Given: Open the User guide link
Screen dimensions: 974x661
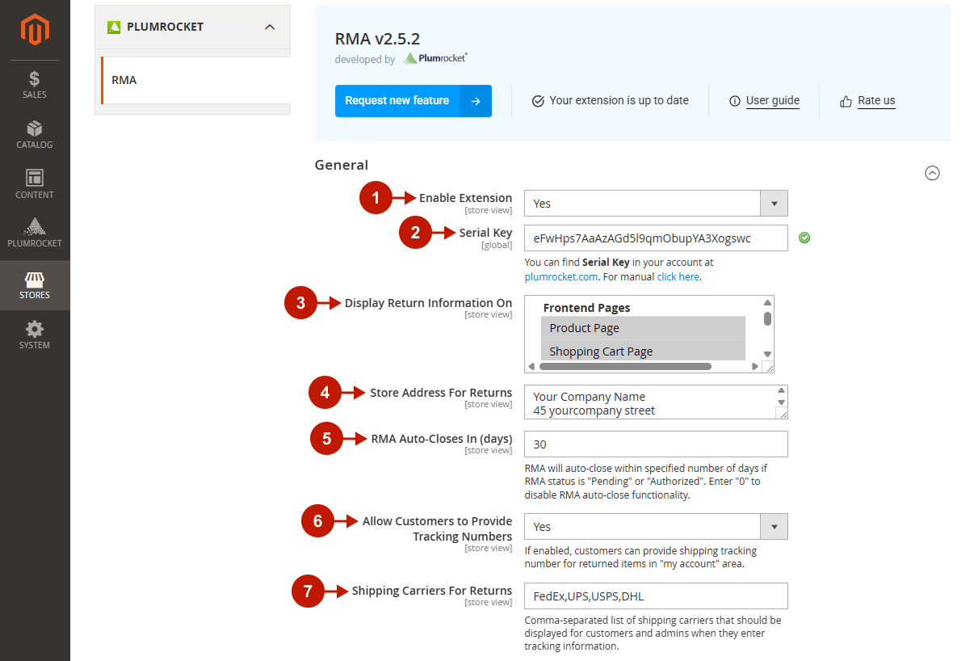Looking at the screenshot, I should (773, 101).
